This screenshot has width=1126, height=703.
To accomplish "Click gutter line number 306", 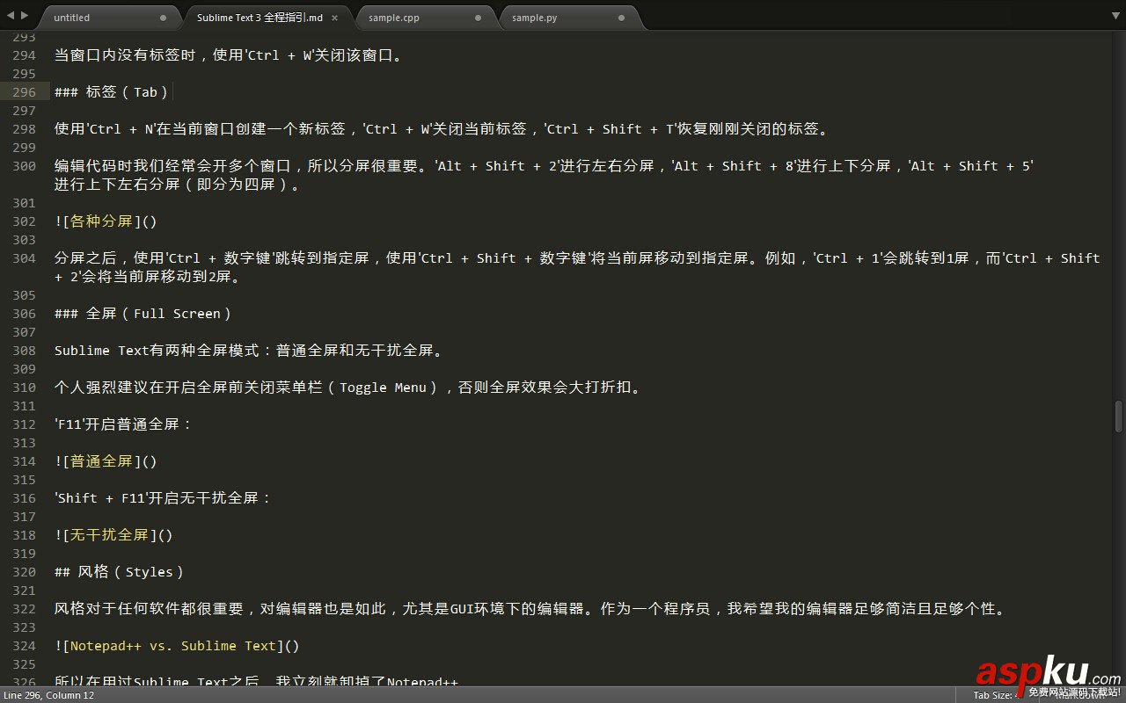I will click(24, 314).
